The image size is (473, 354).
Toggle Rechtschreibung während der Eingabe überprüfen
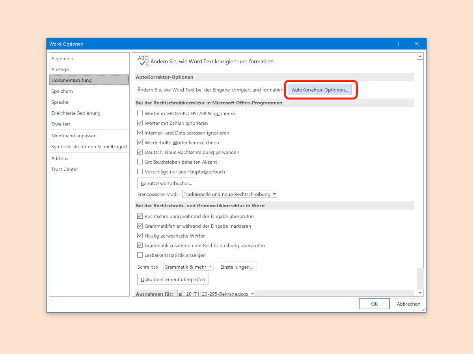(x=140, y=216)
